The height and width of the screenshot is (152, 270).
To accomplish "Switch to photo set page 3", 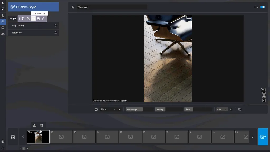I will (27, 148).
